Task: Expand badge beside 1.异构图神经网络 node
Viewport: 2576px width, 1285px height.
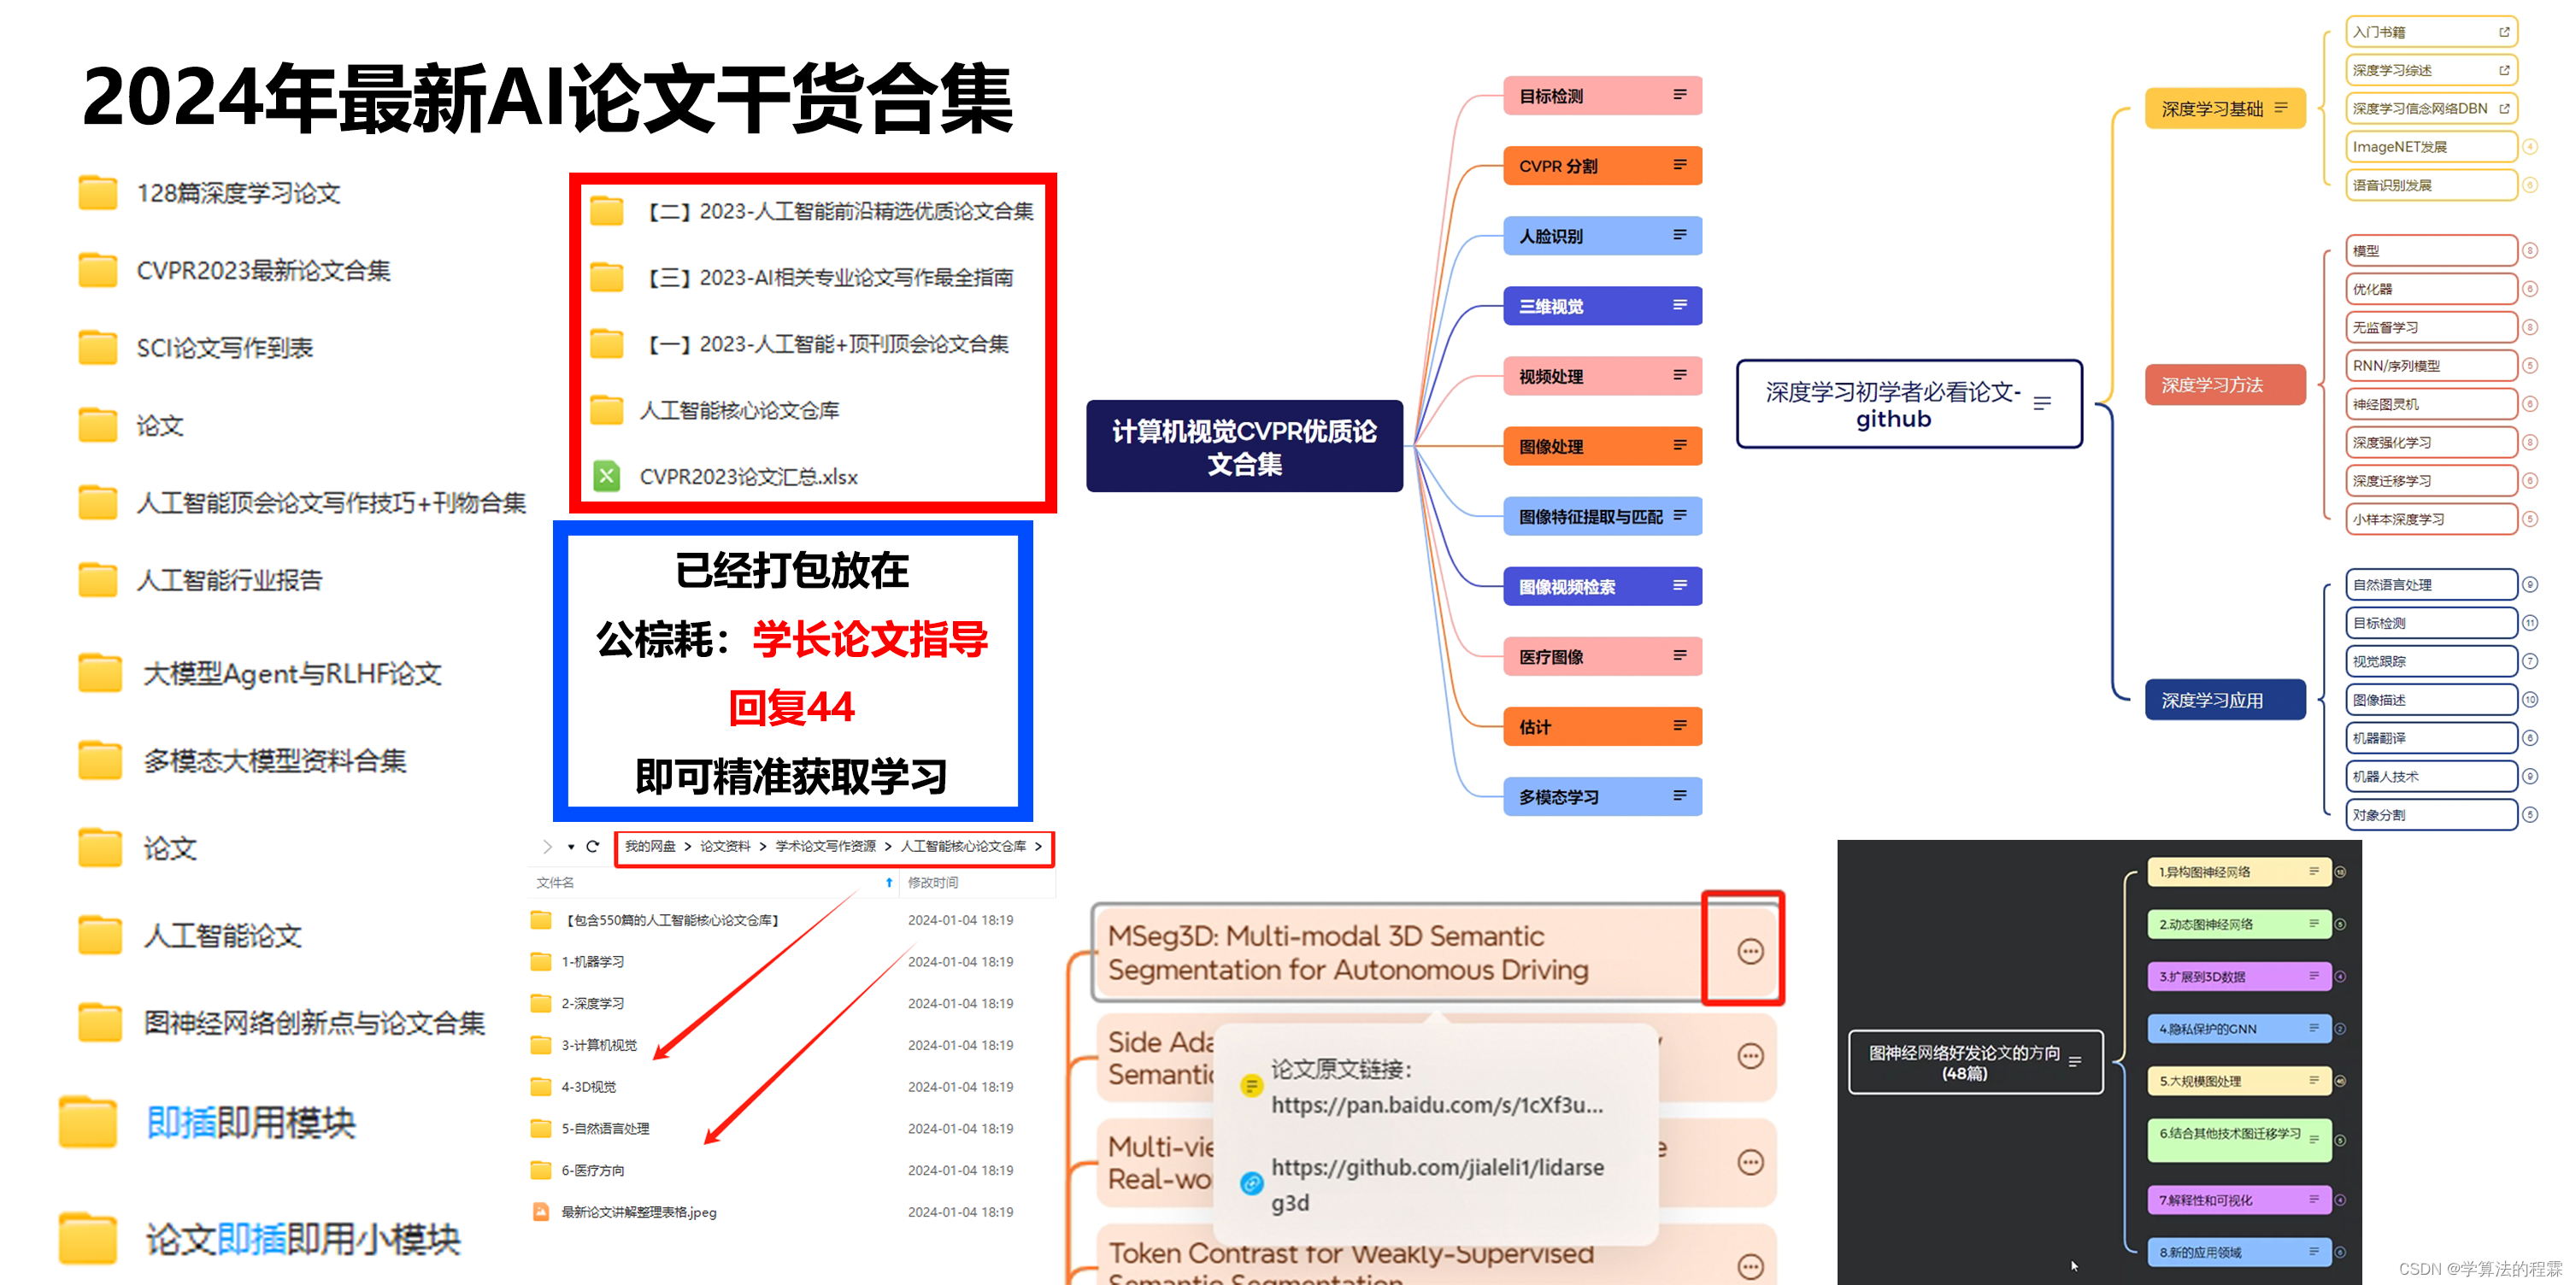Action: [2340, 872]
